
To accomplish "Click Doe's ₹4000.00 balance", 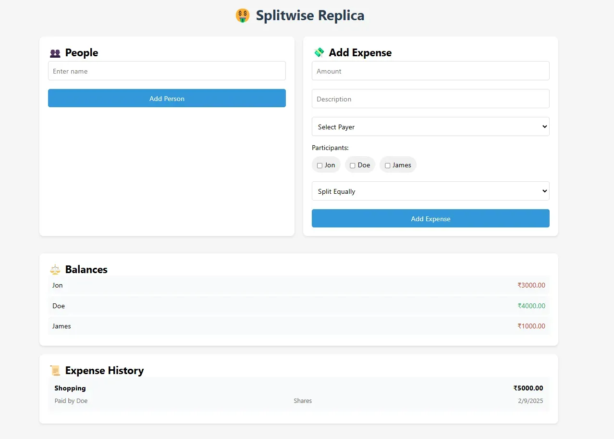I will [x=531, y=306].
